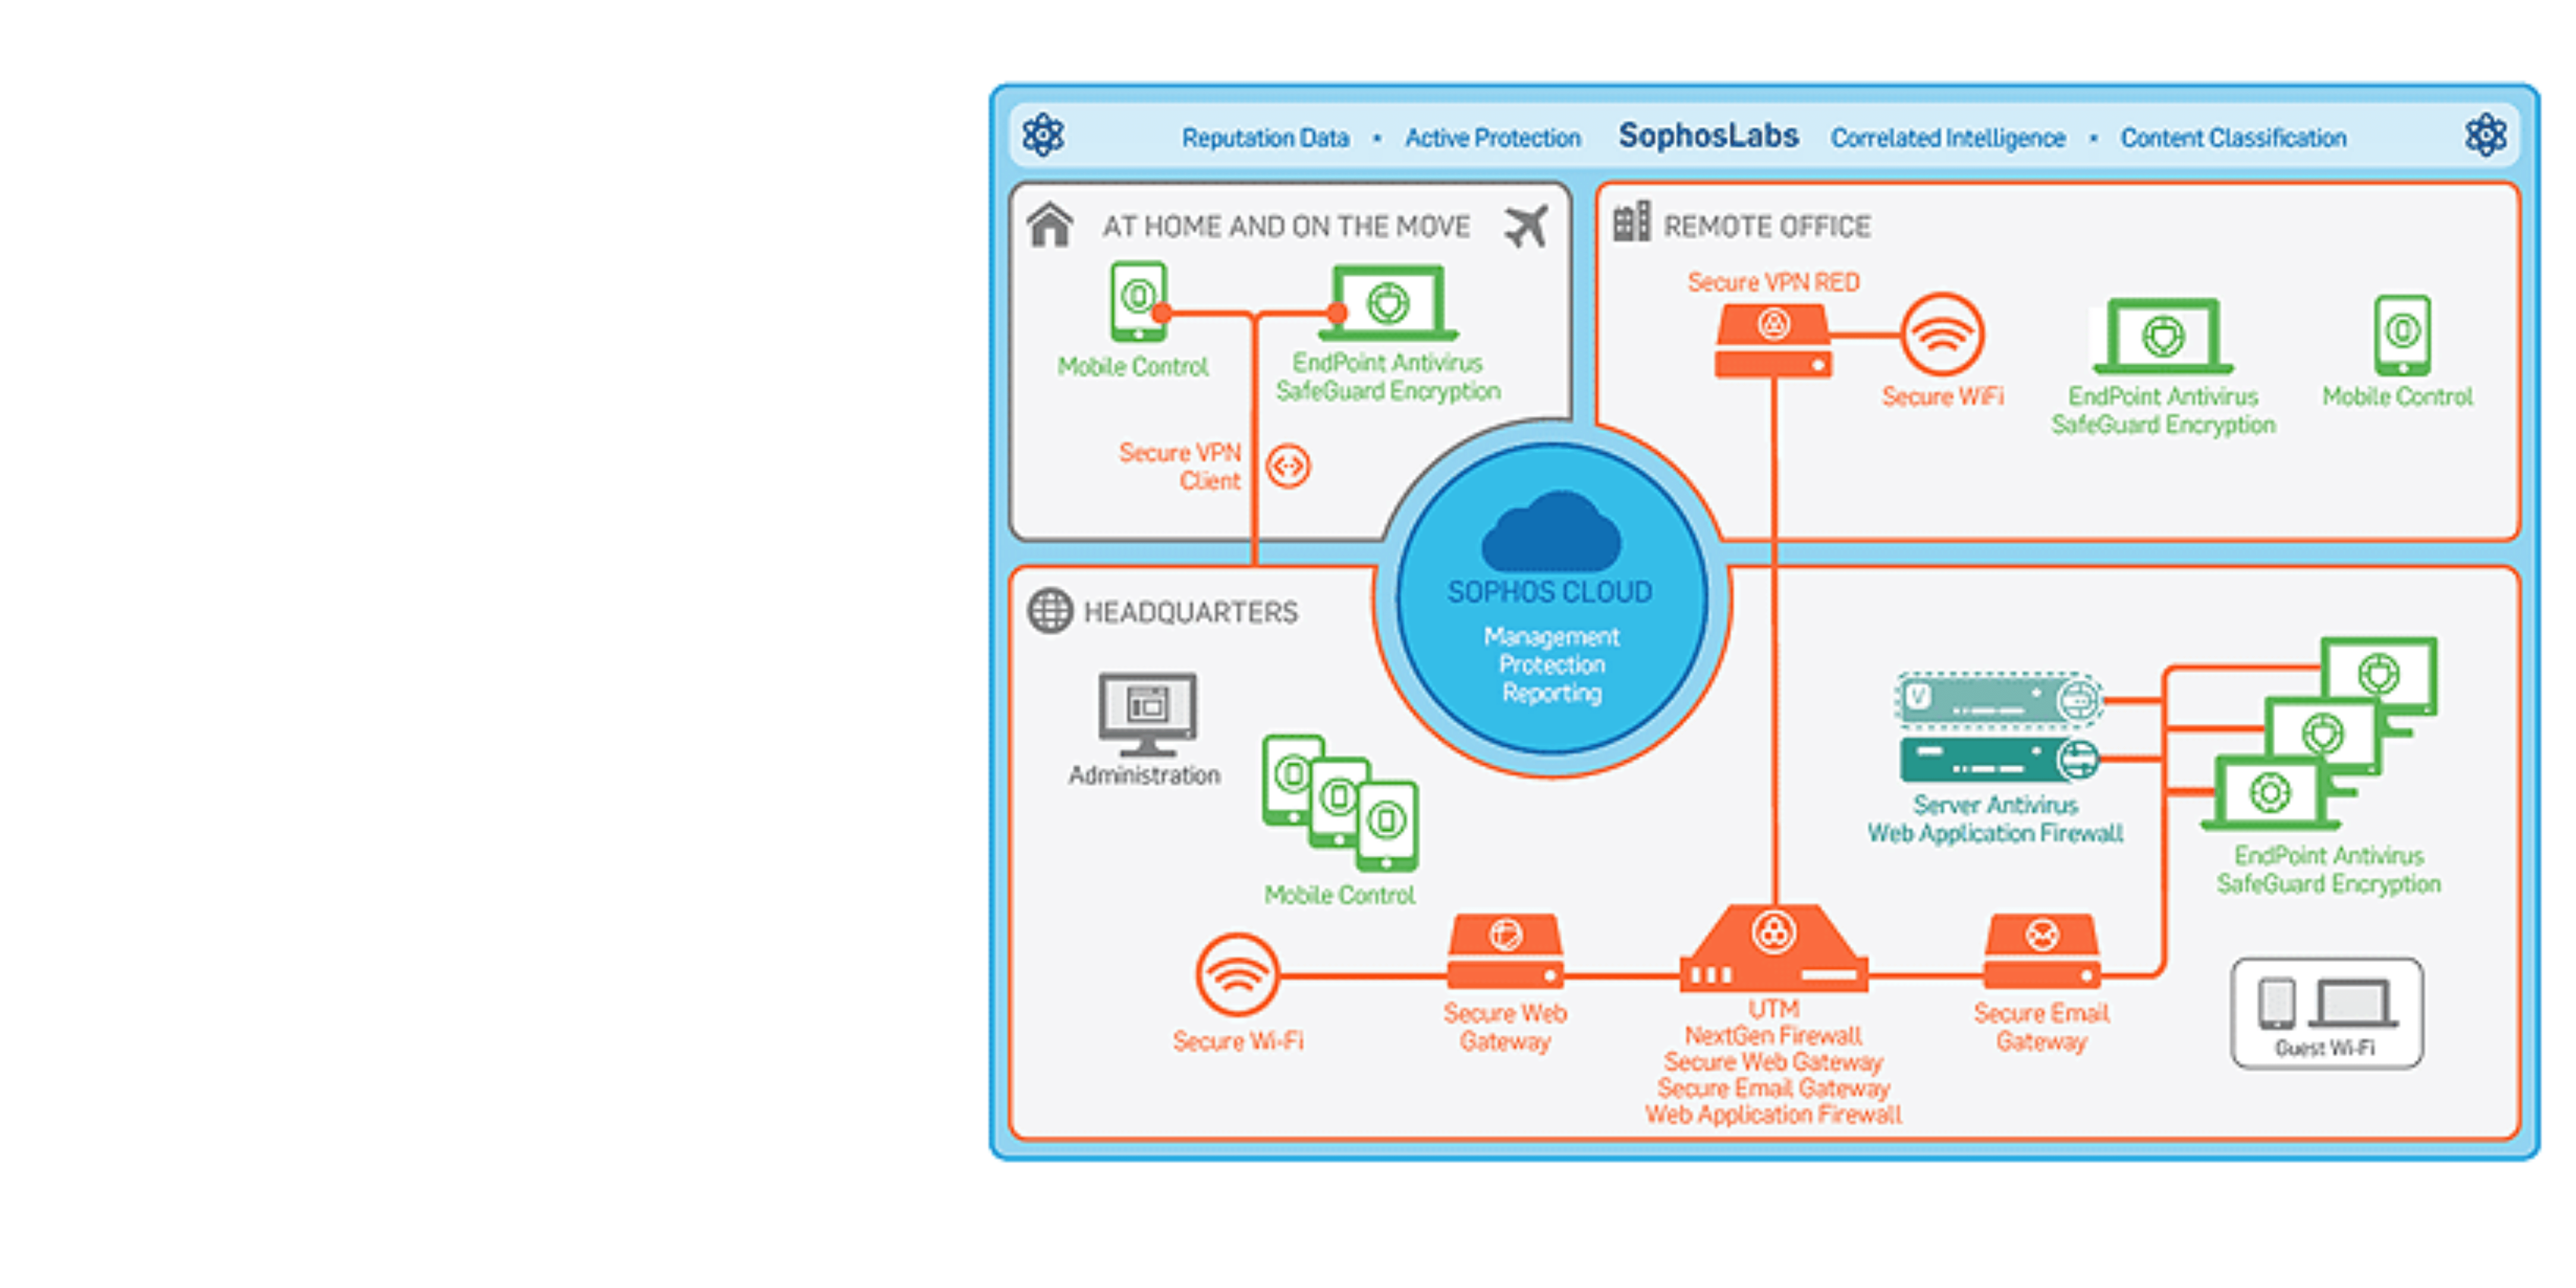Click the UTM firewall appliance icon

(x=1774, y=949)
